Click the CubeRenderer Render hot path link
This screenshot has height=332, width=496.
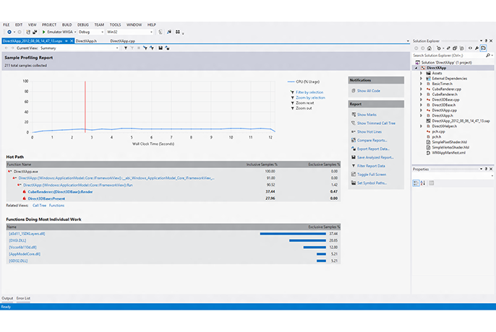60,192
